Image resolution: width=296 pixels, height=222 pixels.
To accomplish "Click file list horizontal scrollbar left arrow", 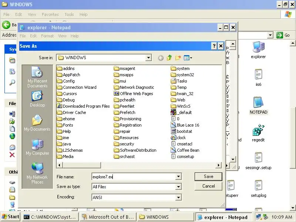I will pos(60,165).
